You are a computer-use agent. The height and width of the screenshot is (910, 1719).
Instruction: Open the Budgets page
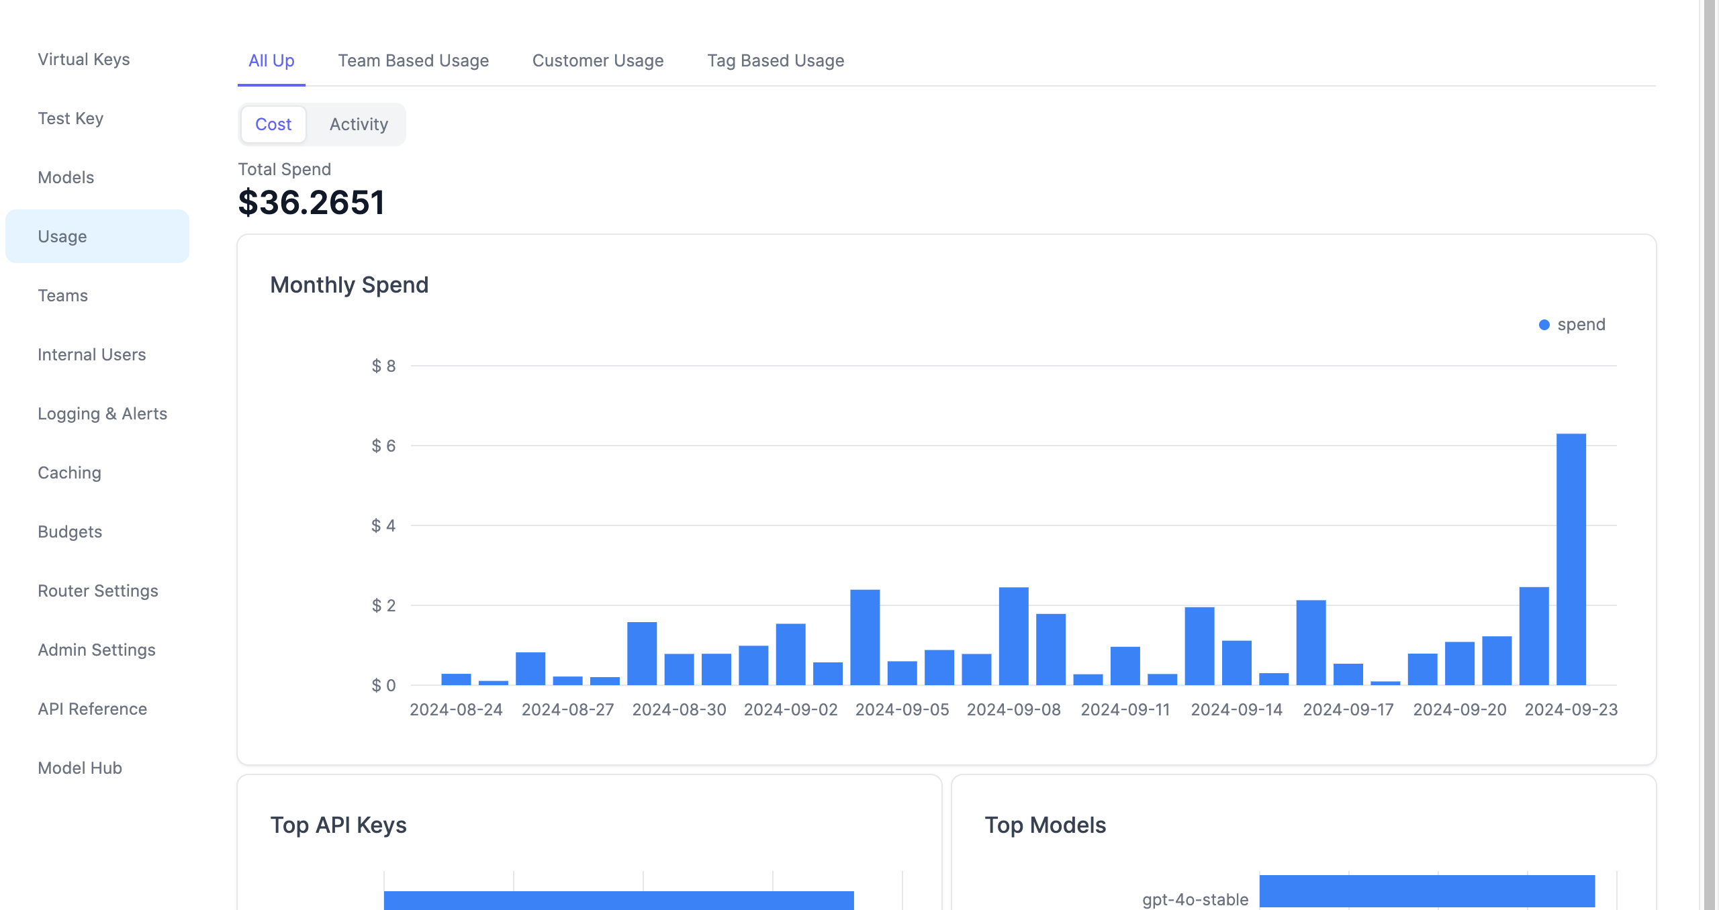pos(70,532)
